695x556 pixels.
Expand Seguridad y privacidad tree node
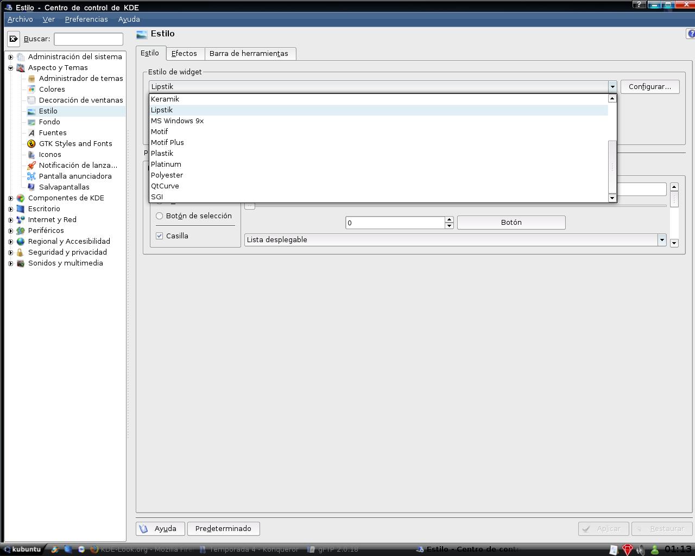(x=10, y=252)
